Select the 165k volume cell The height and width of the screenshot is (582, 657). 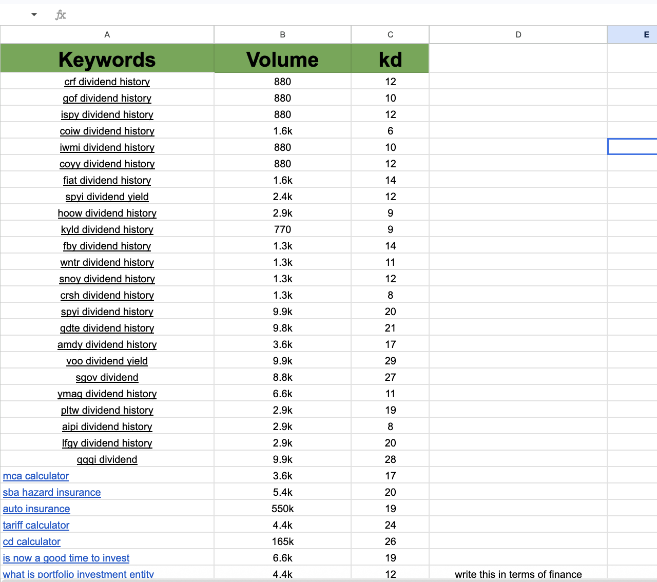click(x=283, y=541)
